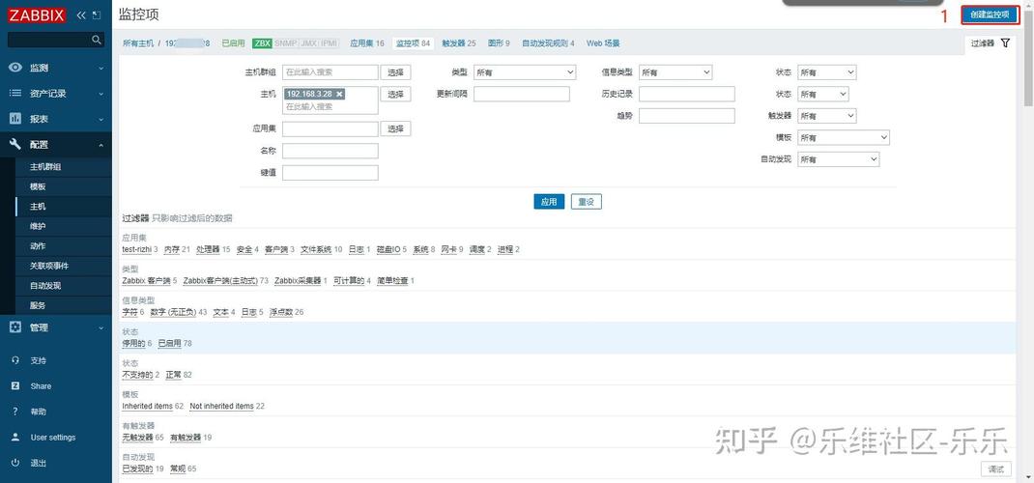
Task: Click the 应用 filter button
Action: [549, 202]
